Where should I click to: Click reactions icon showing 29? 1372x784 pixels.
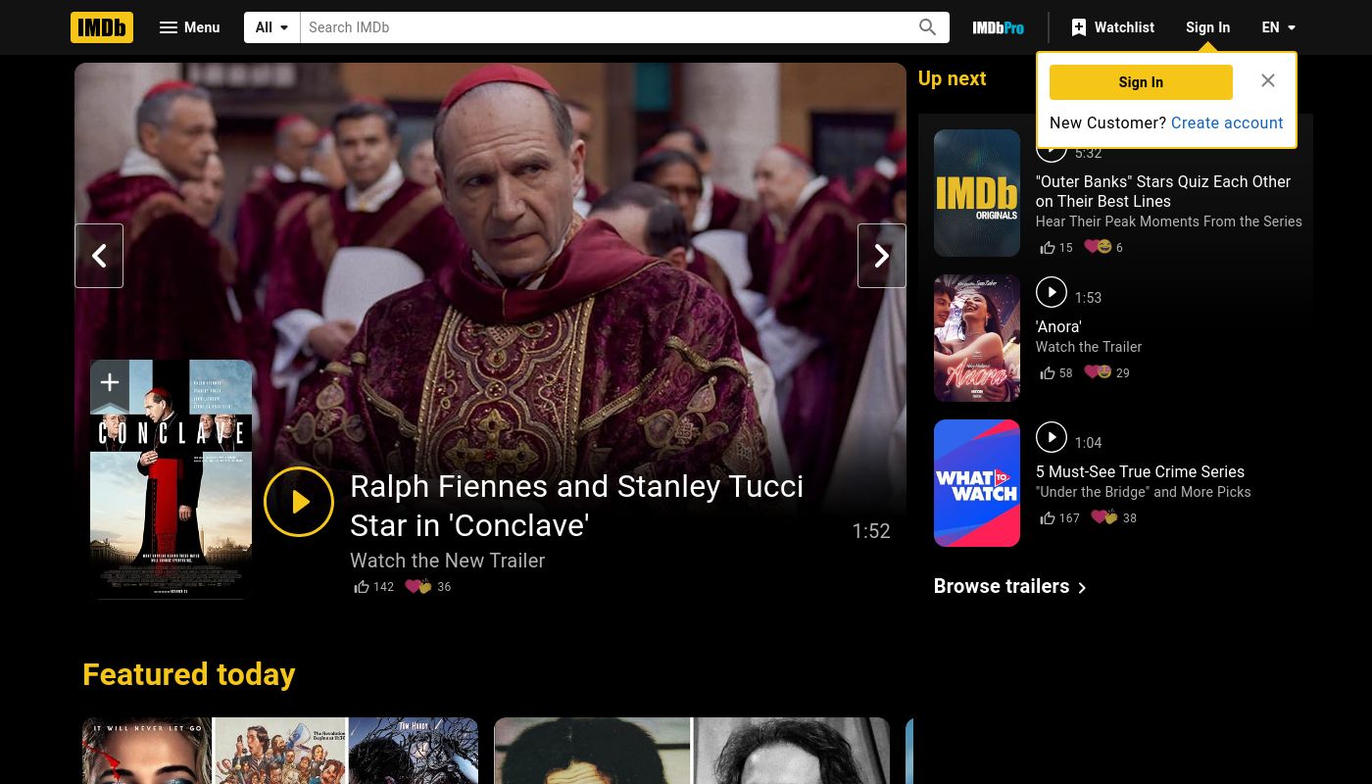click(1098, 372)
